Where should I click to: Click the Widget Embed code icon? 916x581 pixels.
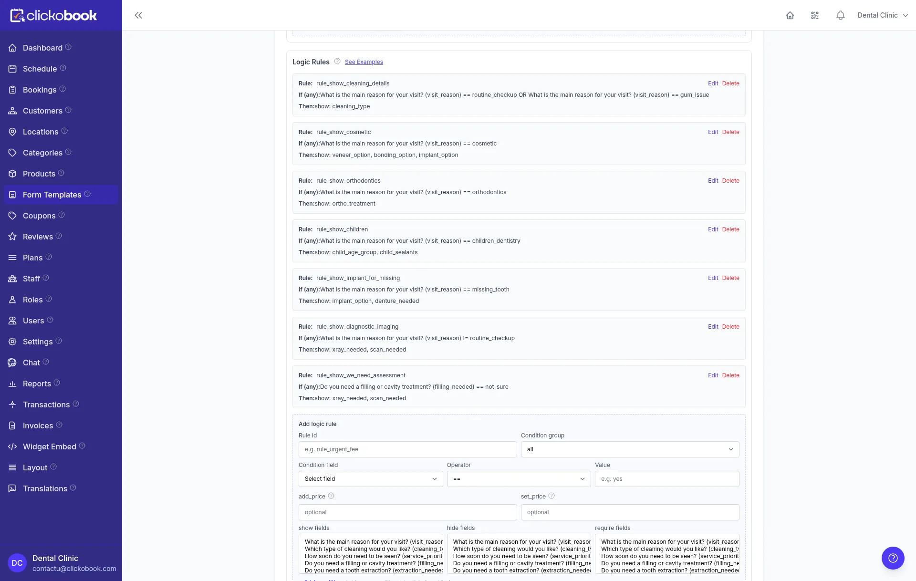[x=12, y=446]
